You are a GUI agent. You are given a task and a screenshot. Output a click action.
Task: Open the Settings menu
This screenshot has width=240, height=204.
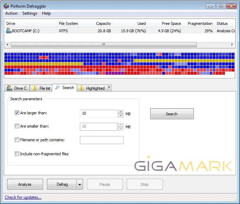30,13
